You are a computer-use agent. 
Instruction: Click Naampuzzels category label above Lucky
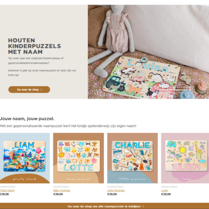click(x=169, y=187)
